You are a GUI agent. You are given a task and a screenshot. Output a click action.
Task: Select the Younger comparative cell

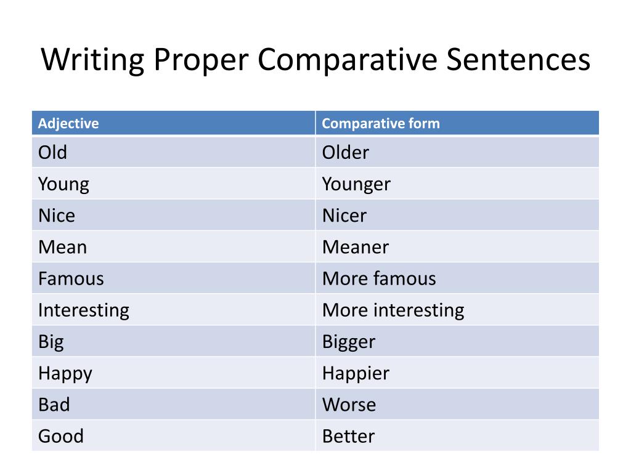coord(457,184)
